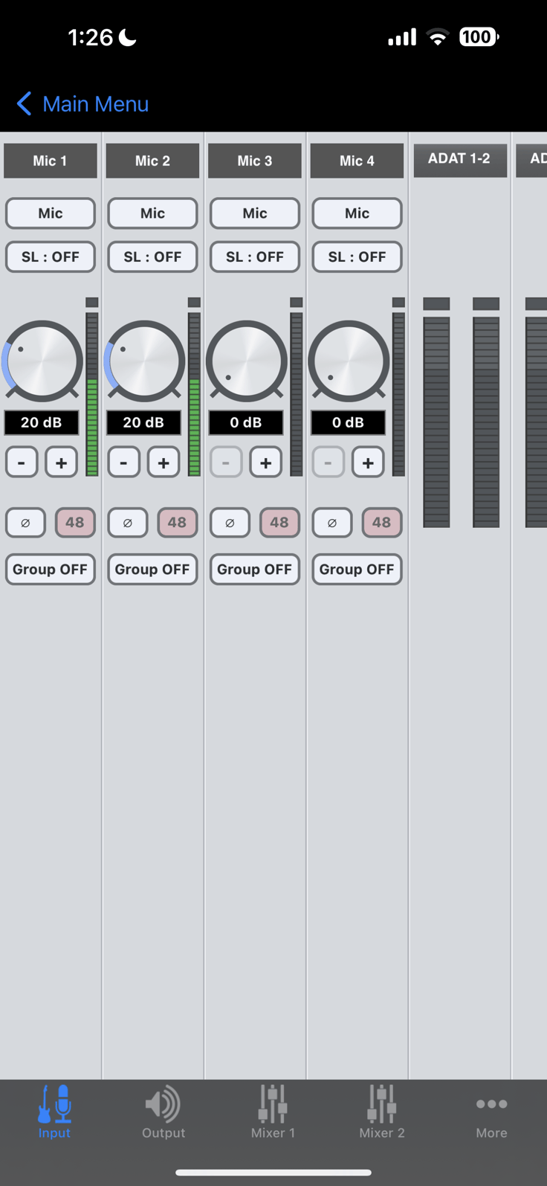Open the More options tab
The height and width of the screenshot is (1186, 547).
tap(491, 1112)
